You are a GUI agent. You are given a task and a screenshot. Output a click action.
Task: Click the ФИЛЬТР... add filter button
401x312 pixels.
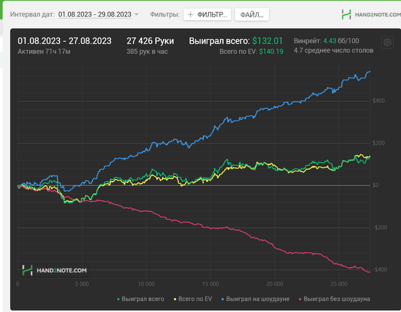[207, 14]
